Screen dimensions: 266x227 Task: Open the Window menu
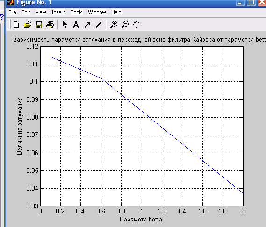97,12
